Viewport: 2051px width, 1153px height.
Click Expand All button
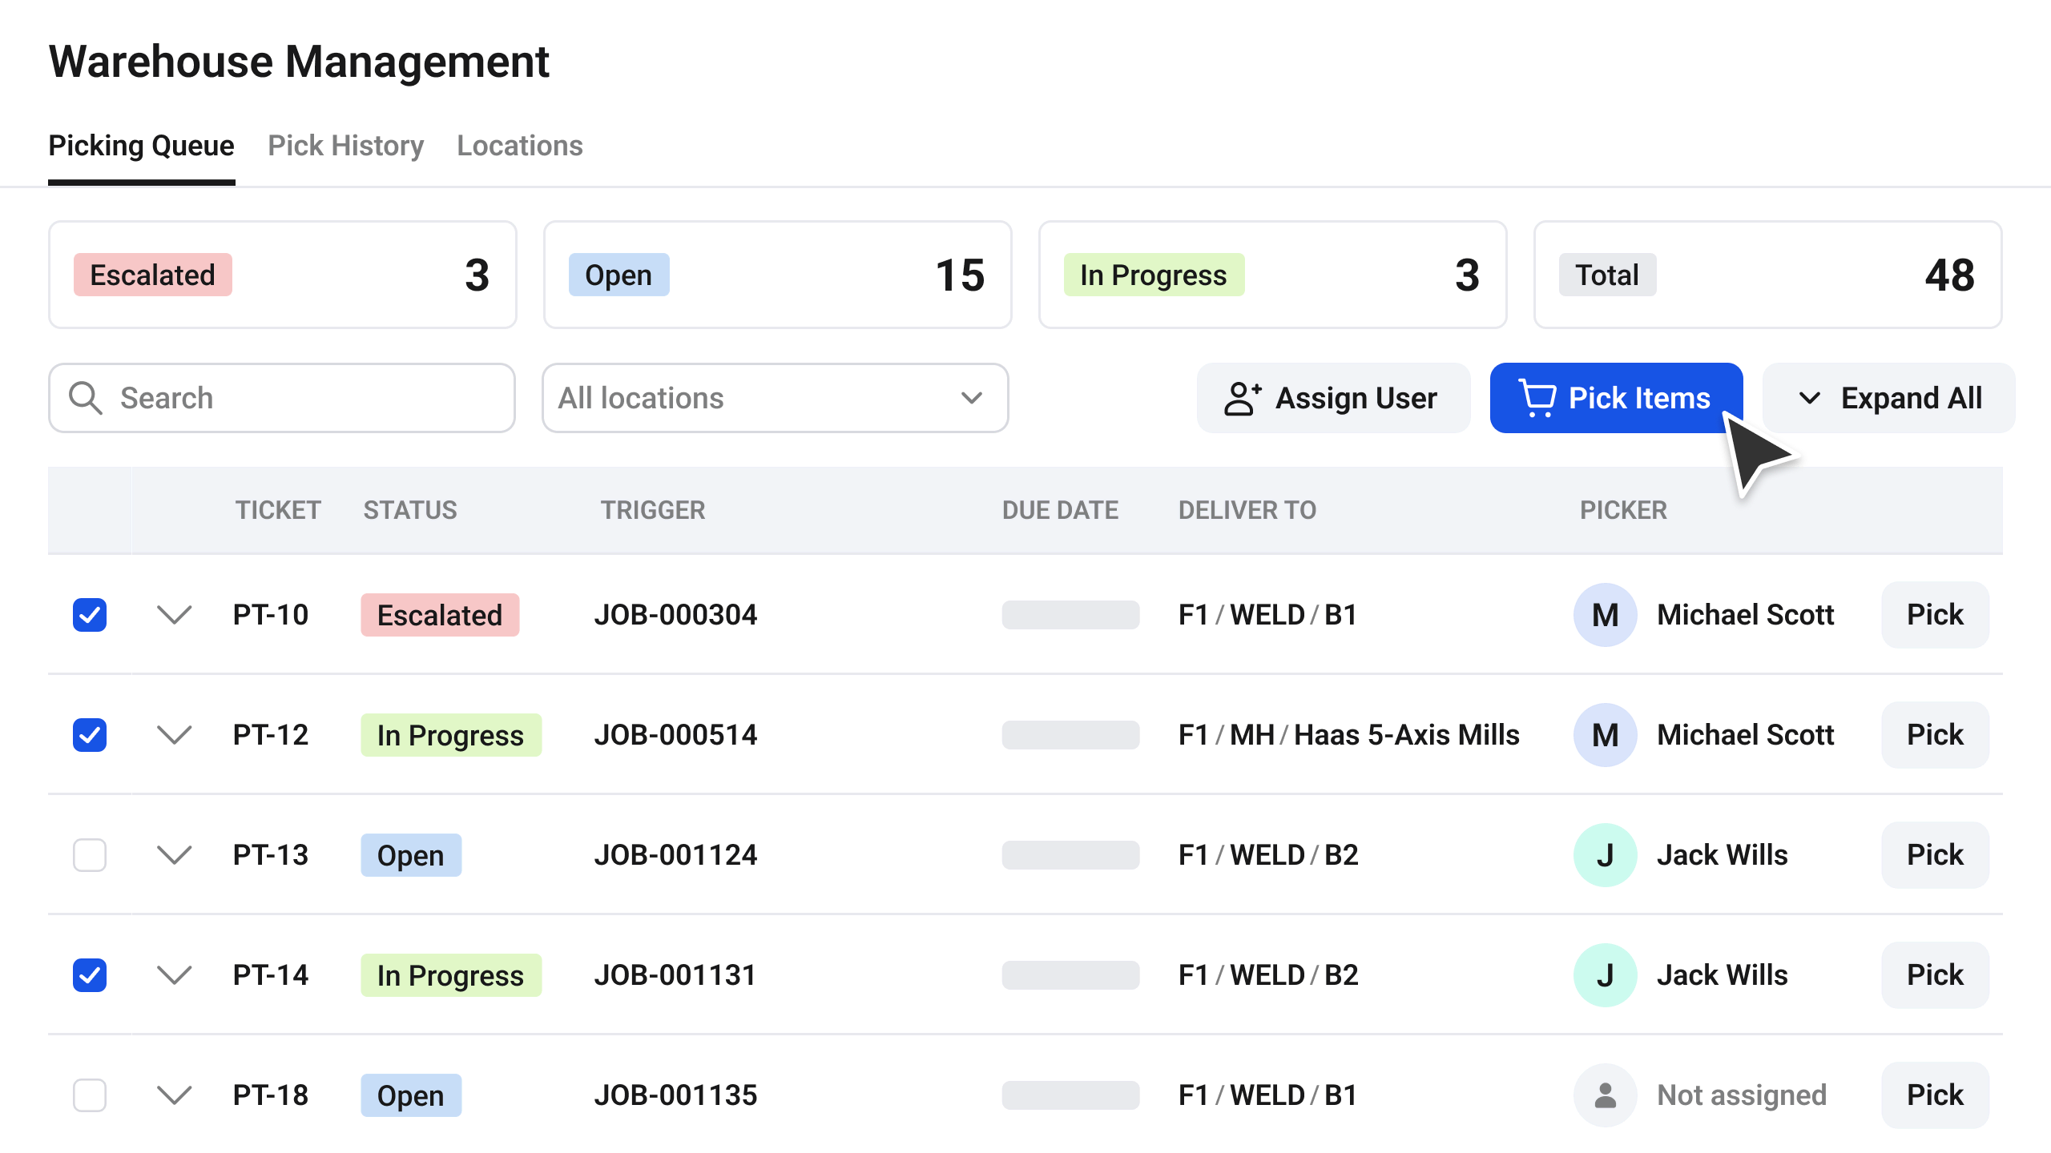(1889, 398)
